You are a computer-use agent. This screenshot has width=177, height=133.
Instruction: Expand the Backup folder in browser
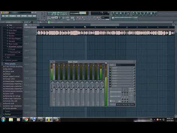tap(8, 114)
